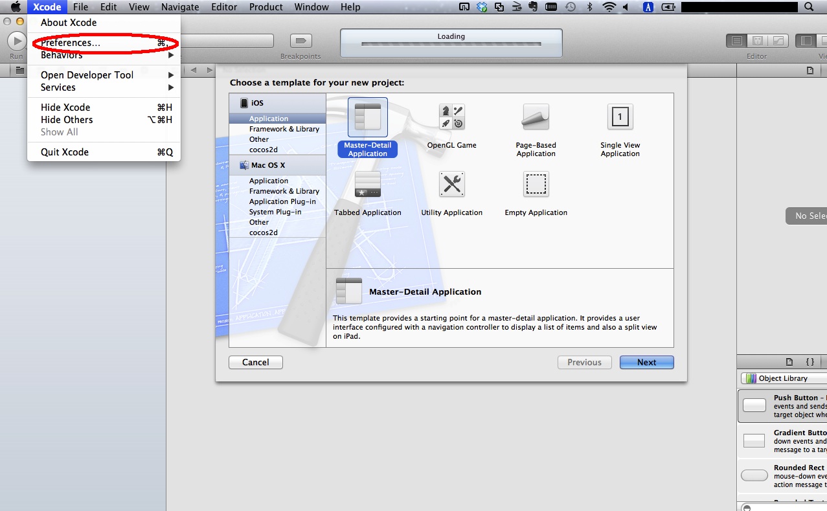
Task: Open the Product menu in menu bar
Action: [266, 7]
